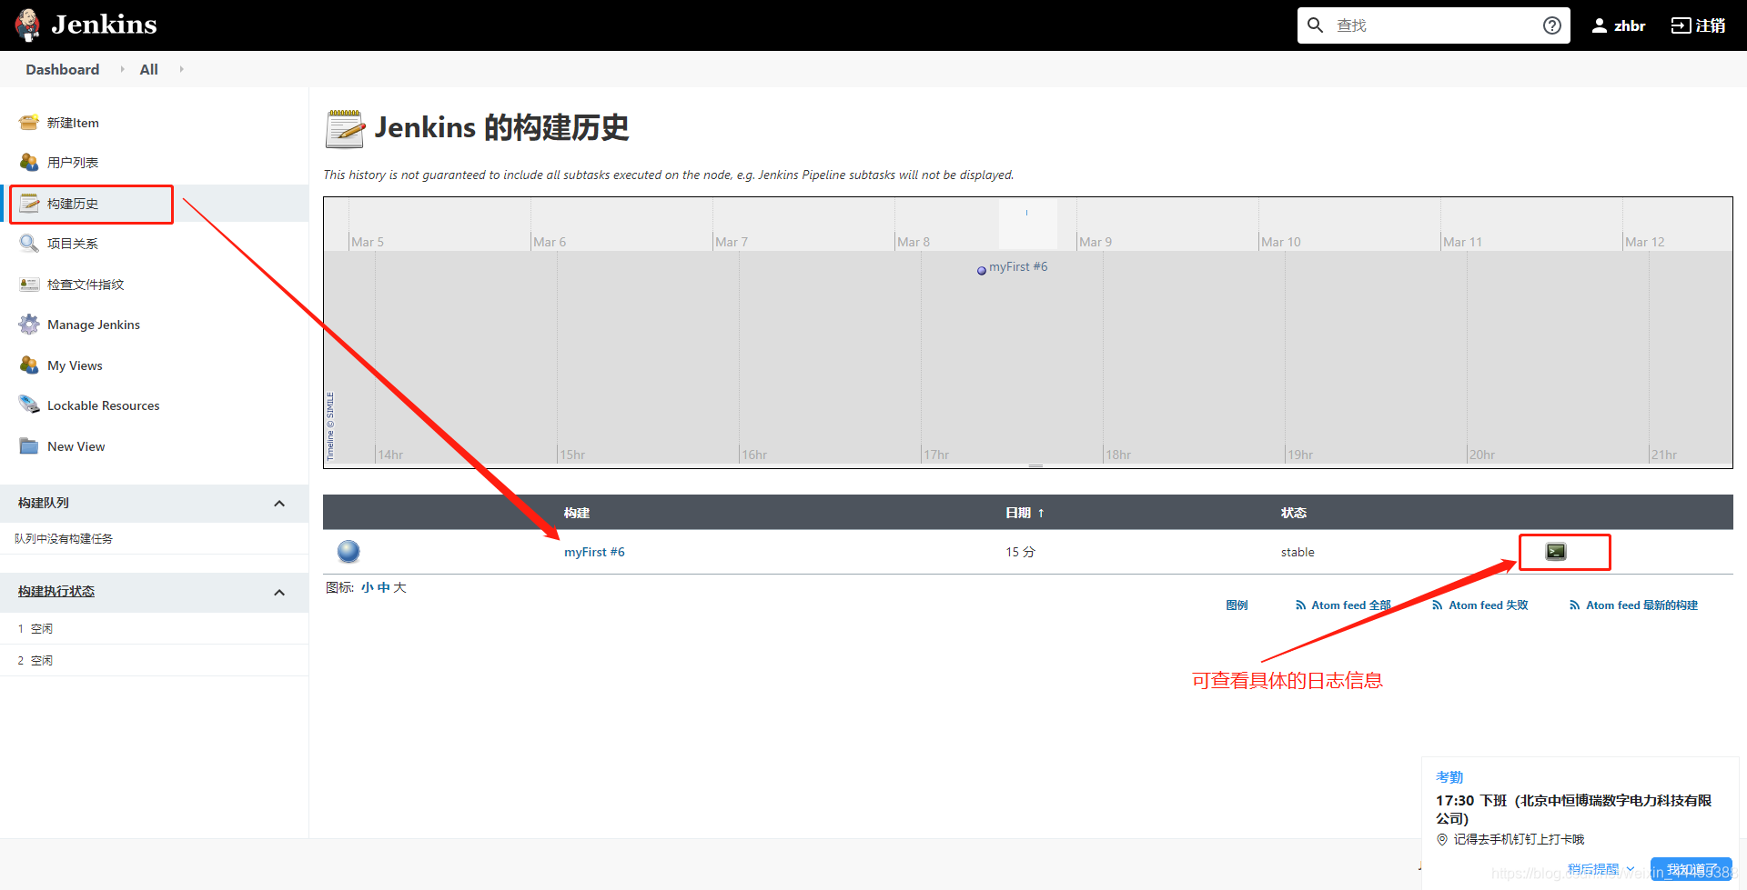Open the All breadcrumb dropdown arrow
The image size is (1747, 890).
pyautogui.click(x=181, y=69)
